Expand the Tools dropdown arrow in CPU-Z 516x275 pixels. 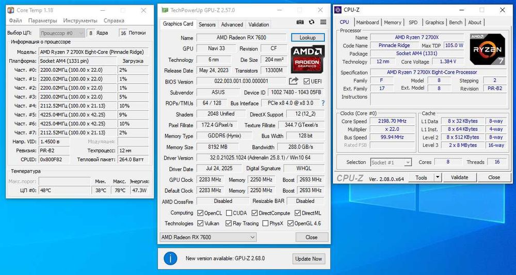(438, 178)
